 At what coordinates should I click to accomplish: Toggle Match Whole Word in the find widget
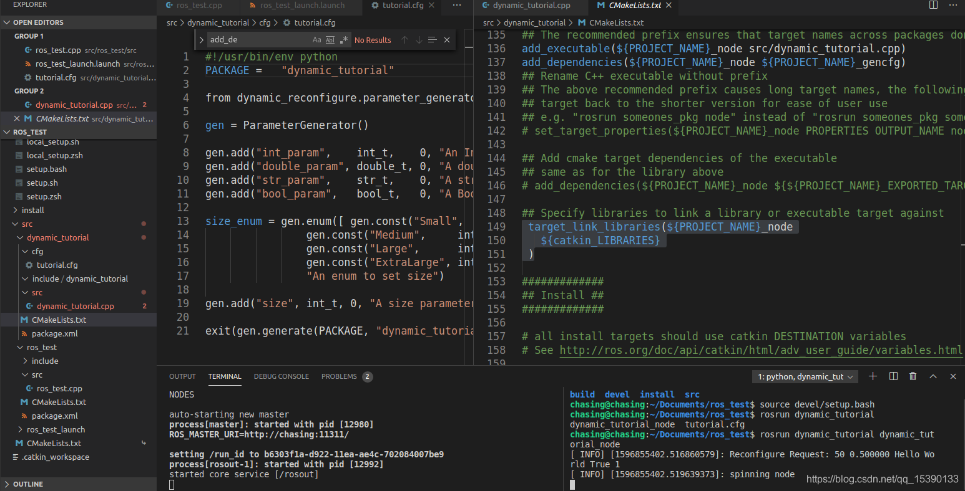[330, 40]
